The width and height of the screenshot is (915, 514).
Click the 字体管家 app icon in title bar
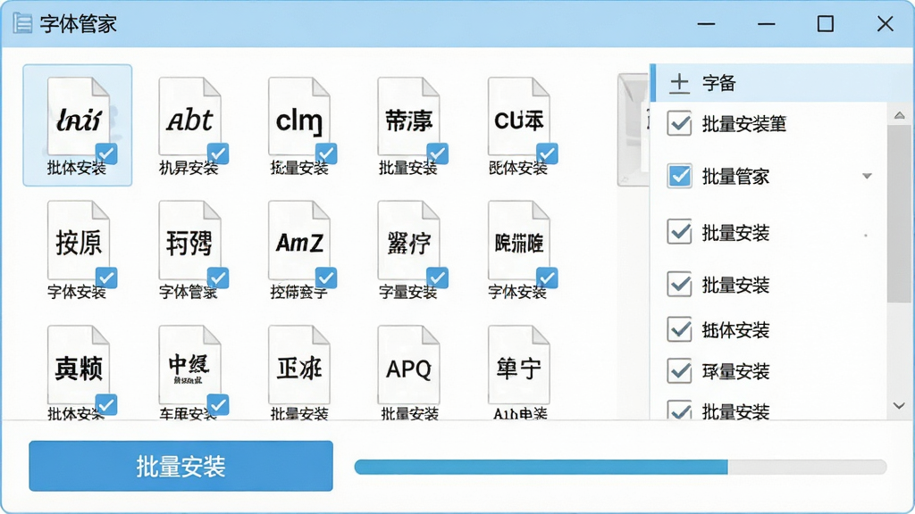22,23
